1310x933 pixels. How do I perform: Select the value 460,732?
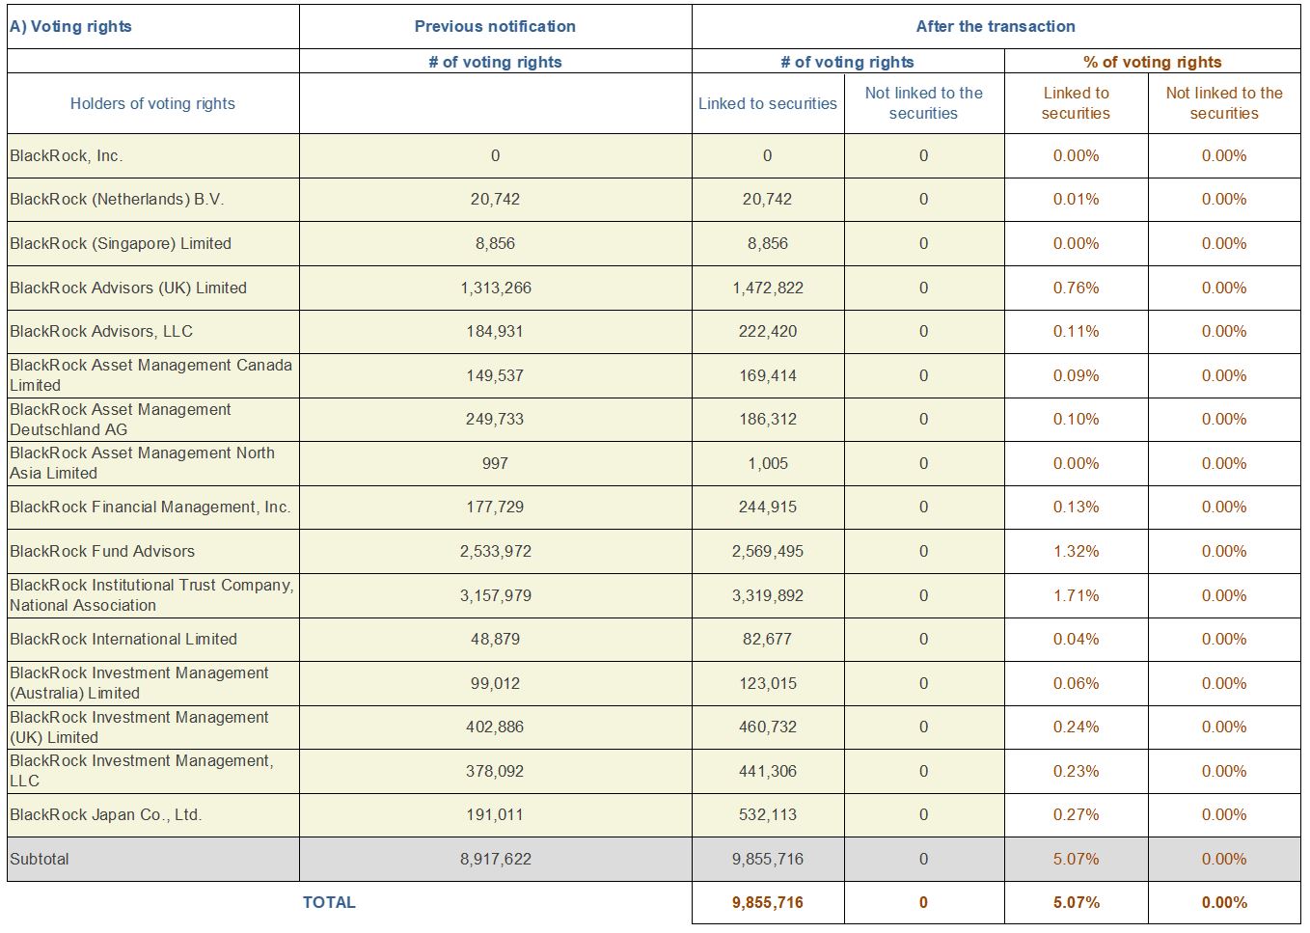768,727
